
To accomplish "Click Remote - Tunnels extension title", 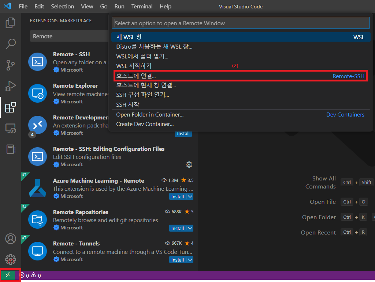I will pyautogui.click(x=76, y=244).
